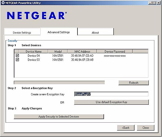Minimize the Powerline Utility window
The height and width of the screenshot is (137, 162).
pyautogui.click(x=150, y=3)
